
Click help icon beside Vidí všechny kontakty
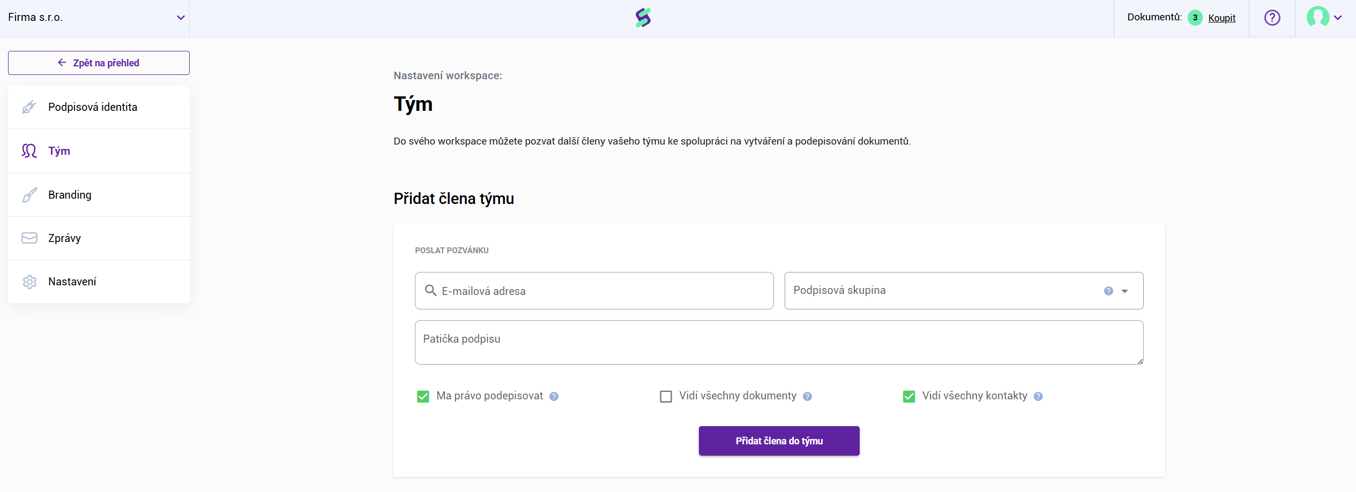point(1038,396)
